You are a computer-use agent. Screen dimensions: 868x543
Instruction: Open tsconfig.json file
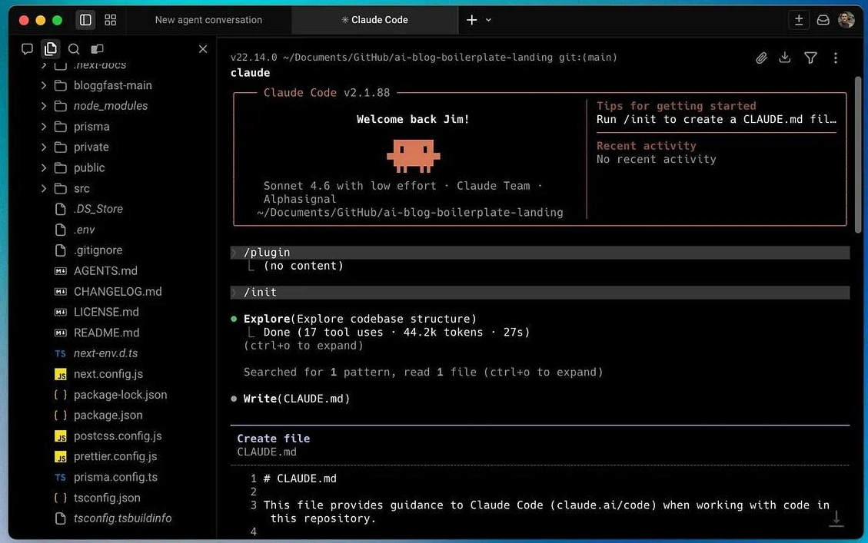tap(107, 498)
